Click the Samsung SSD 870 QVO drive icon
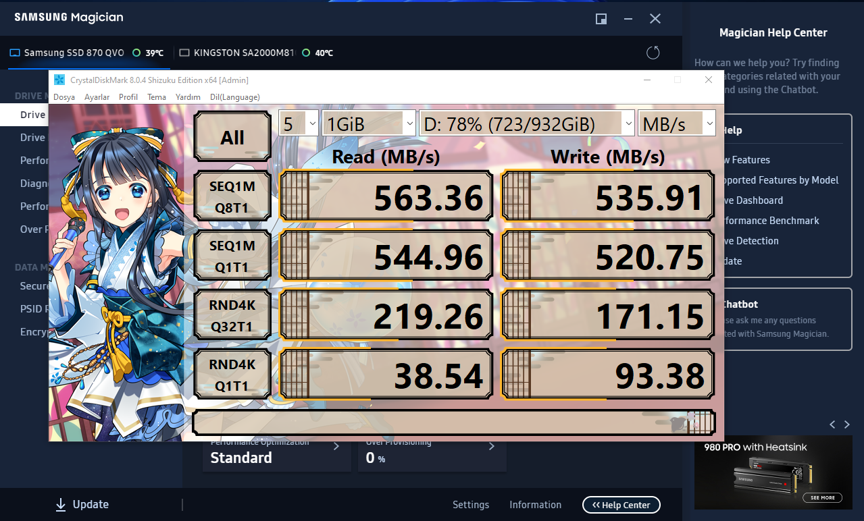864x521 pixels. [15, 53]
